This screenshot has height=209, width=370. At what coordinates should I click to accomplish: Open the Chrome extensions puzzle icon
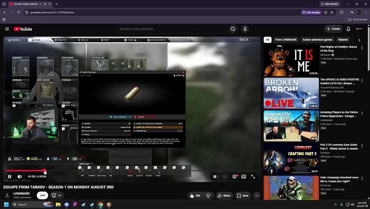[341, 12]
